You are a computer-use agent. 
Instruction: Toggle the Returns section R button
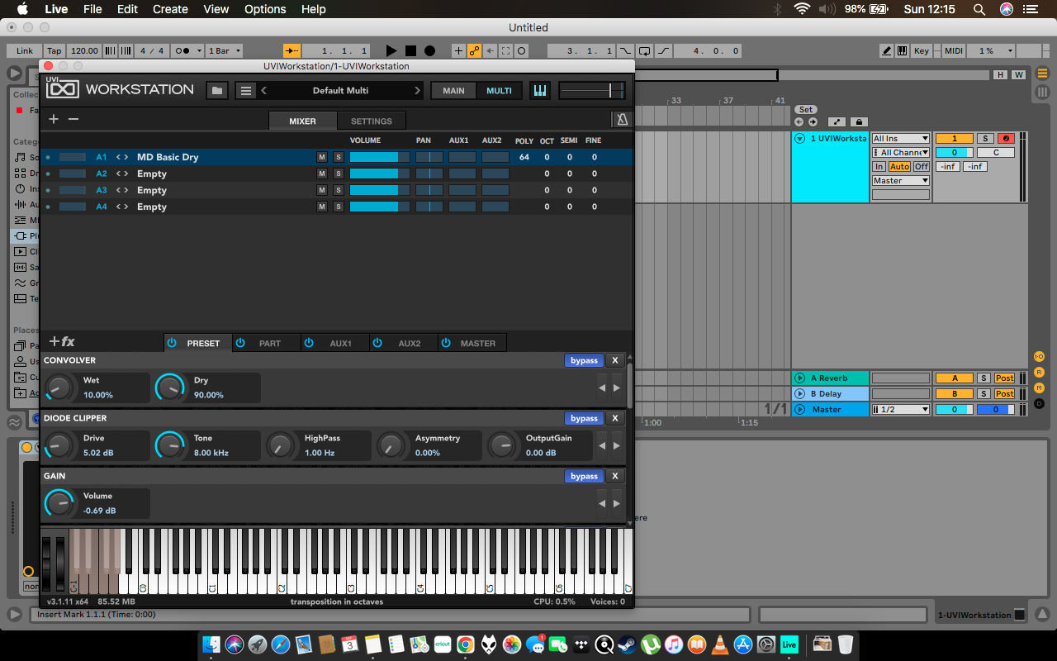pyautogui.click(x=1039, y=373)
